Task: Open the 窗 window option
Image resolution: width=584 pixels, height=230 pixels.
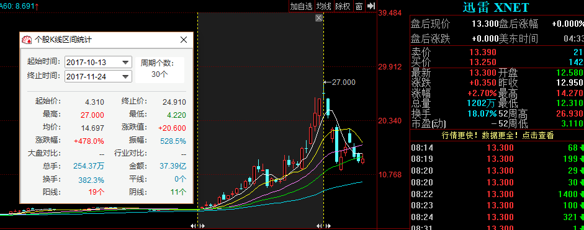Action: click(x=359, y=6)
